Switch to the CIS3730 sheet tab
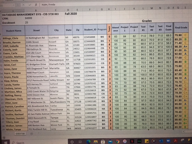The width and height of the screenshot is (192, 144). click(x=20, y=133)
